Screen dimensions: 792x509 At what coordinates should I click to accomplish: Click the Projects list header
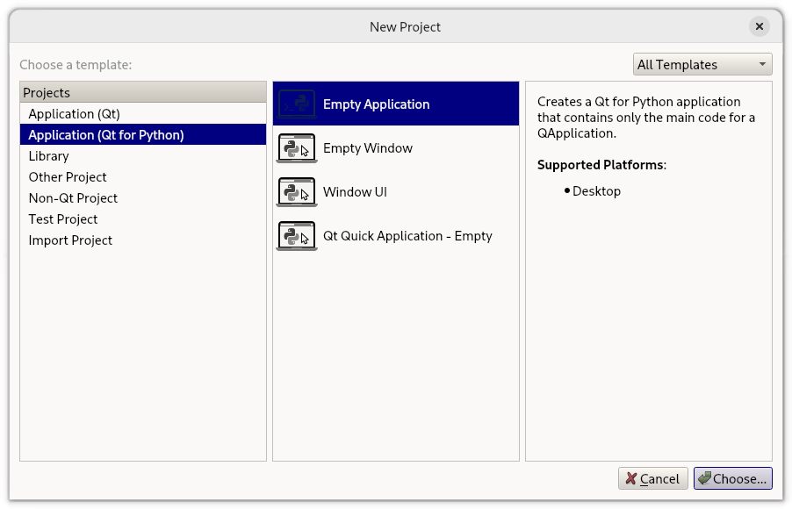pyautogui.click(x=143, y=92)
